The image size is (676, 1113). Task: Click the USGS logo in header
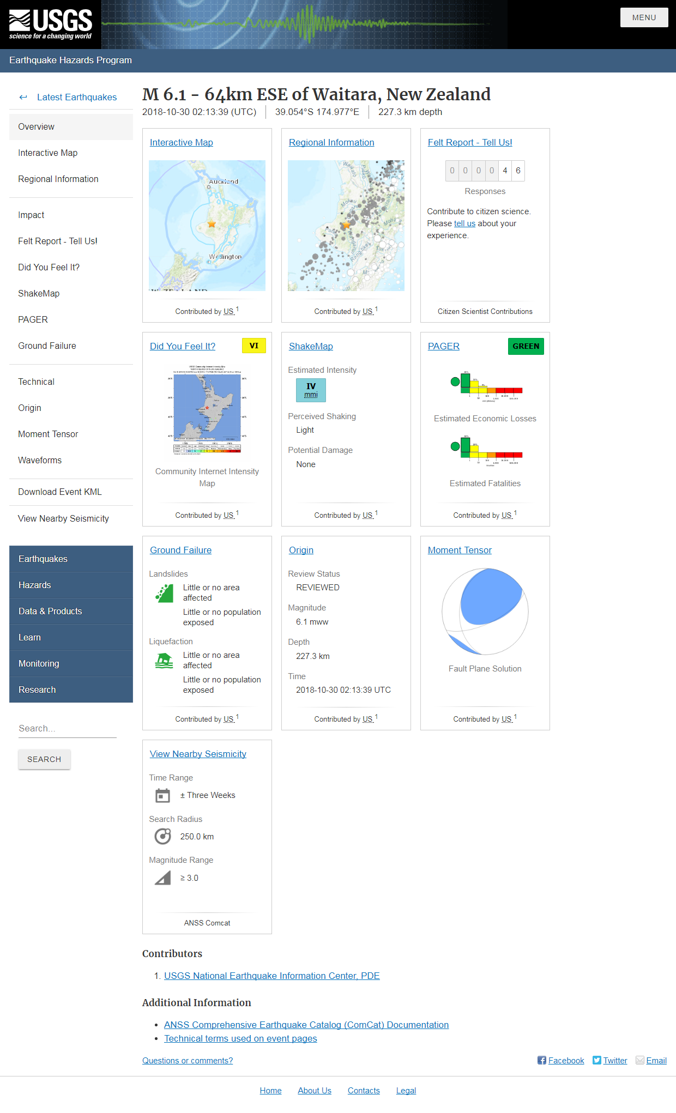click(x=50, y=25)
